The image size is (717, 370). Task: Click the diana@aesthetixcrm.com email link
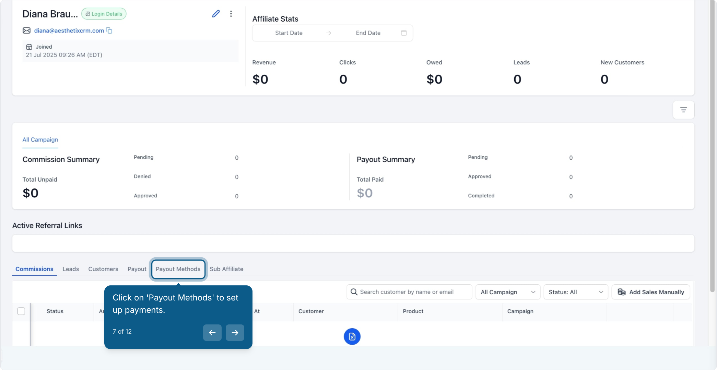(69, 30)
